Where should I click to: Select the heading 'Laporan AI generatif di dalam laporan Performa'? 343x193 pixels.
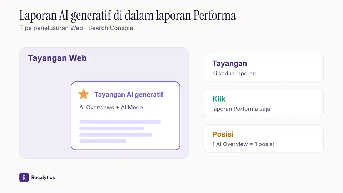tap(128, 16)
